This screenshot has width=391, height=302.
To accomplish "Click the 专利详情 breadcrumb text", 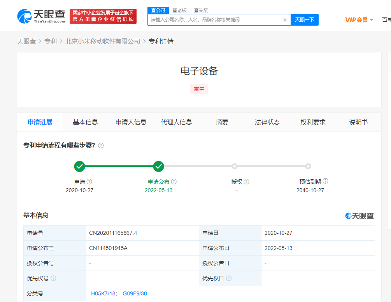I will (x=161, y=41).
